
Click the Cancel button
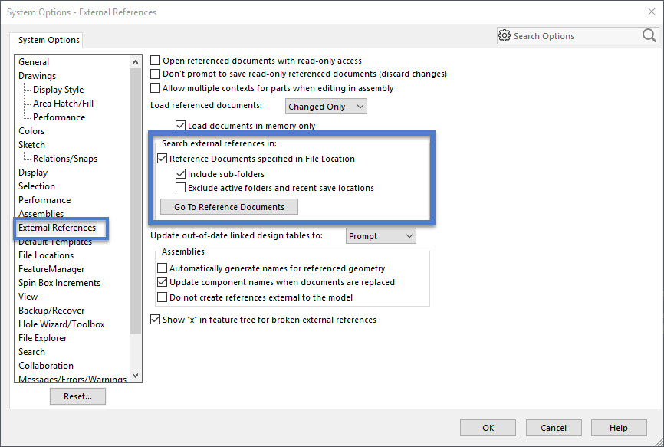tap(554, 428)
